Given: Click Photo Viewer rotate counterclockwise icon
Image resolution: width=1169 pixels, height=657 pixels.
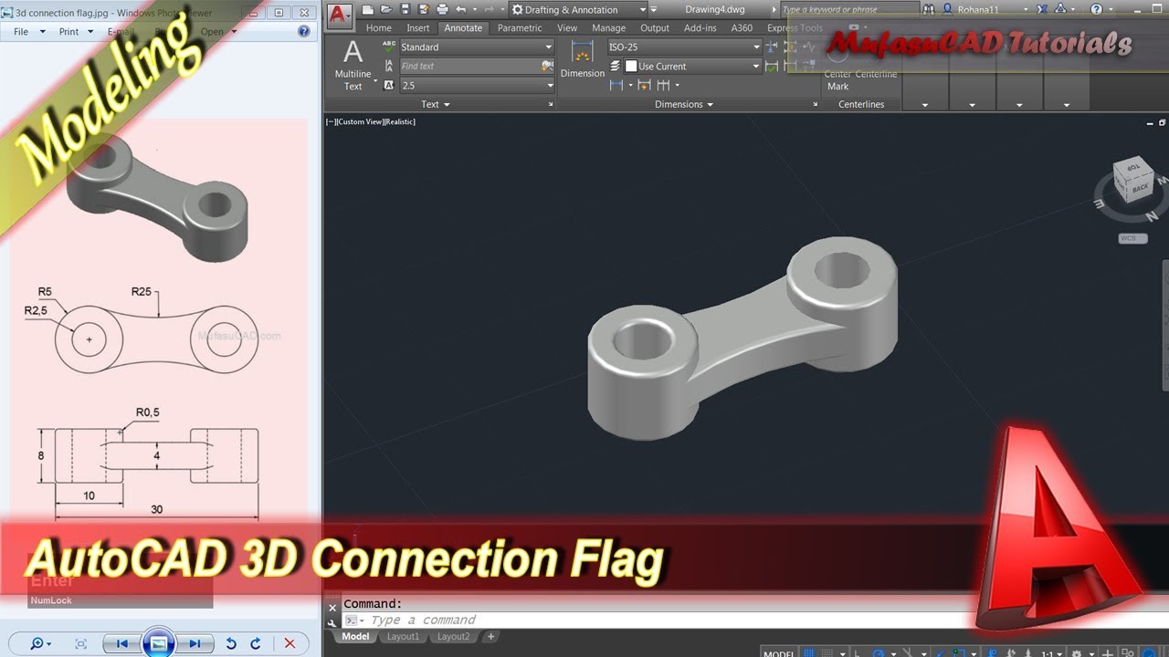Looking at the screenshot, I should 231,643.
